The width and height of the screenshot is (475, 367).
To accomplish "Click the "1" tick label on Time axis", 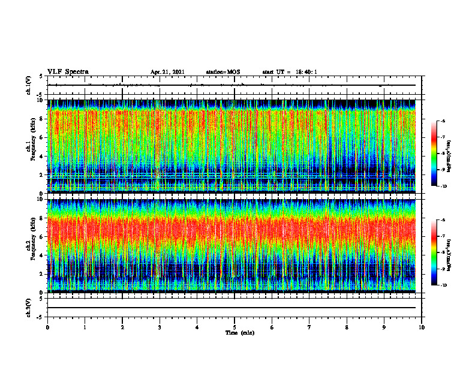I will 85,327.
